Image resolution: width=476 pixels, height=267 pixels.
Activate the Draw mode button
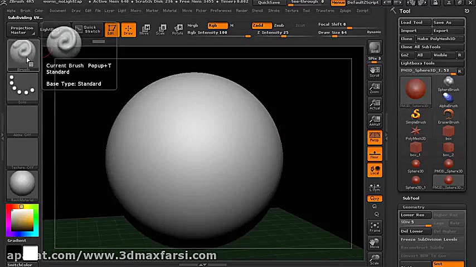point(128,29)
